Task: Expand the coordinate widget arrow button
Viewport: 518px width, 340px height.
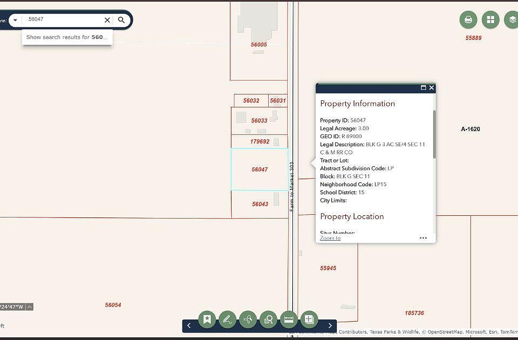Action: [x=30, y=307]
